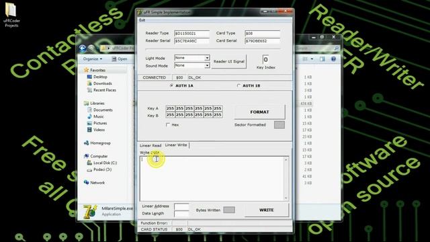Select Network in Explorer sidebar
The width and height of the screenshot is (430, 242).
97,182
